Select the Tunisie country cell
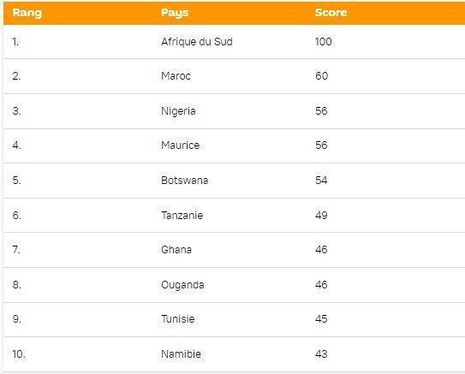465x374 pixels. click(177, 319)
